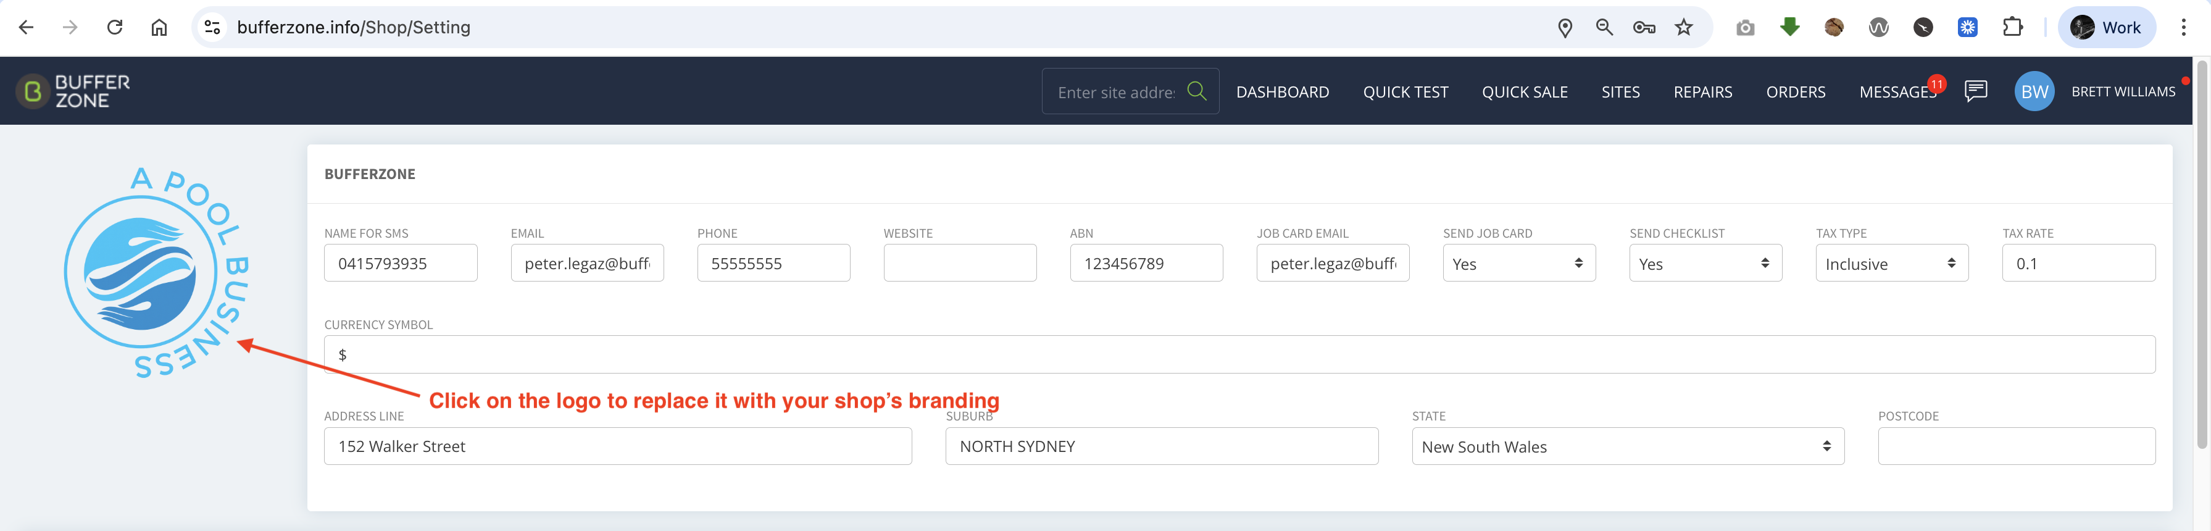
Task: Open the Orders menu item
Action: pyautogui.click(x=1796, y=92)
